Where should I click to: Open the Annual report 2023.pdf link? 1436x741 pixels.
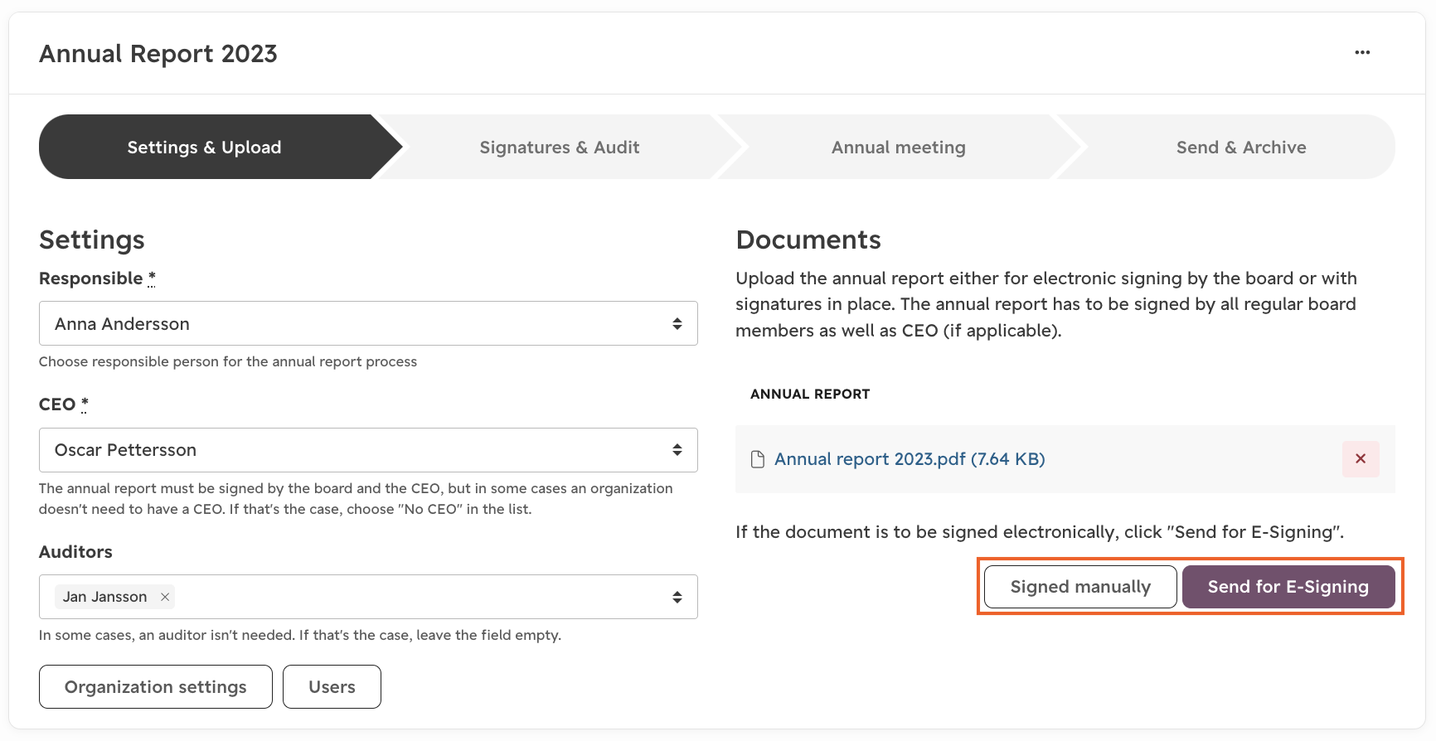910,459
